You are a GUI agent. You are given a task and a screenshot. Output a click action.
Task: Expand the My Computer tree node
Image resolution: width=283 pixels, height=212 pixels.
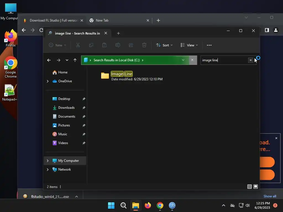point(48,161)
